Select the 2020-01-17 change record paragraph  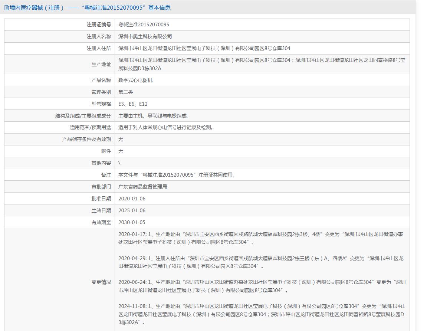tap(261, 238)
